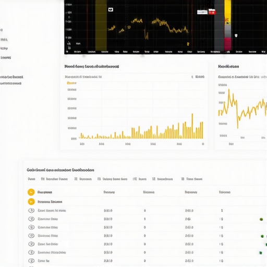The width and height of the screenshot is (267, 267).
Task: Open the first tab, the one without an icon
Action: 31,179
